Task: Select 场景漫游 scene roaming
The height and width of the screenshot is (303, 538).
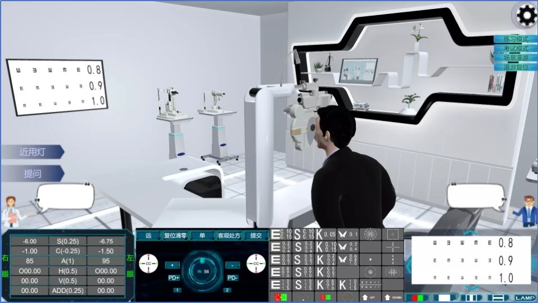Action: tap(516, 57)
